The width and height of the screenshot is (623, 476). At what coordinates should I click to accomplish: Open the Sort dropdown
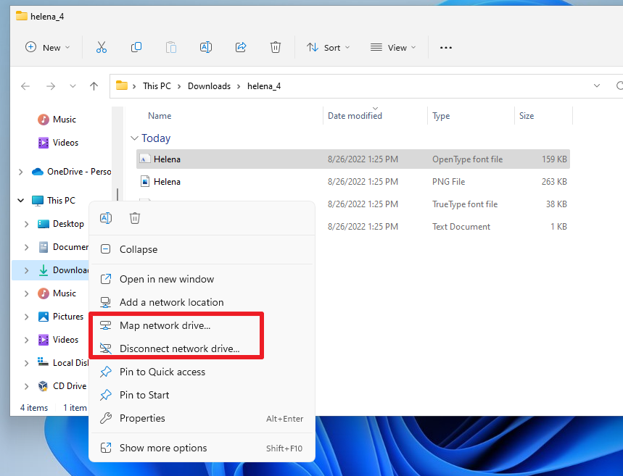(x=328, y=46)
